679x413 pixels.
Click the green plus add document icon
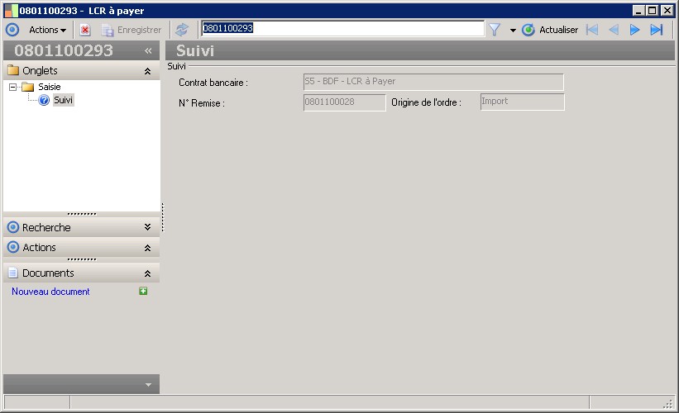pyautogui.click(x=143, y=291)
